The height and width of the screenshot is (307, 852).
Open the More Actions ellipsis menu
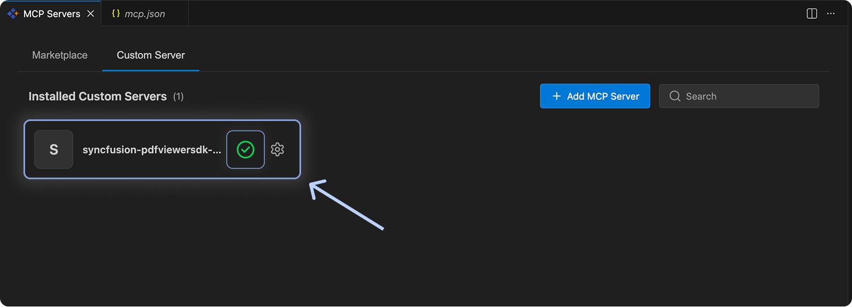tap(831, 13)
